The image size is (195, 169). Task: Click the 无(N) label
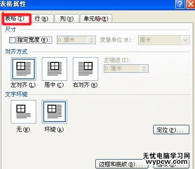pyautogui.click(x=23, y=130)
